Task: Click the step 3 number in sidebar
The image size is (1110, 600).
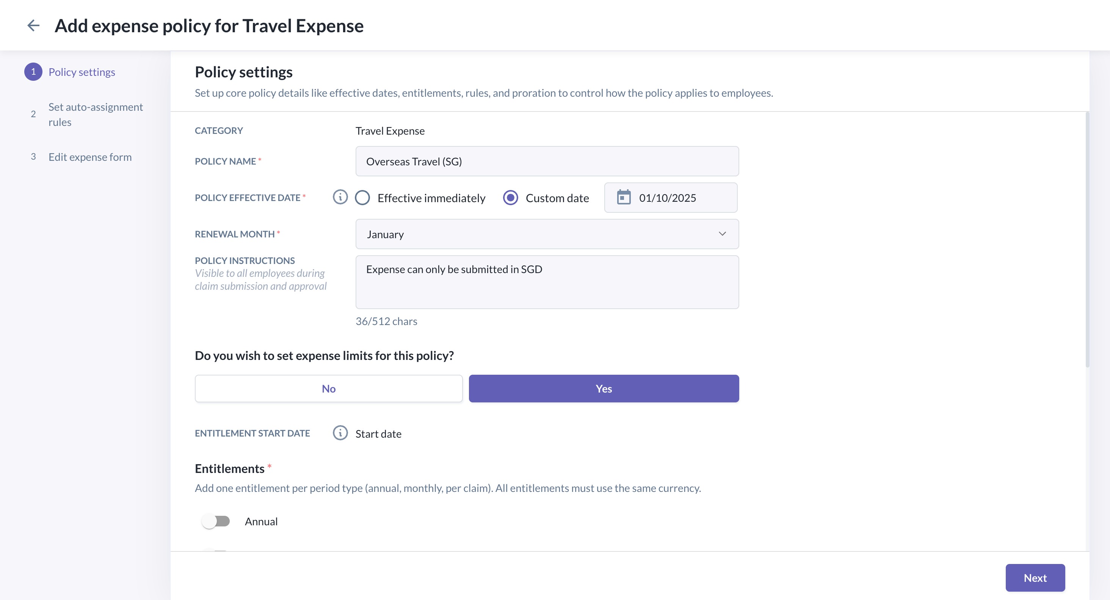Action: (x=33, y=157)
